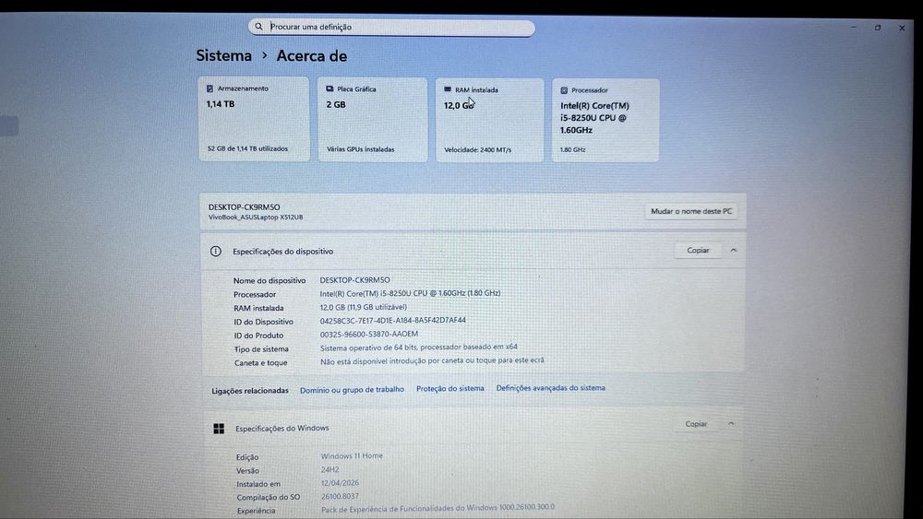Select the Caneta e toque value
The image size is (923, 519).
pos(432,360)
